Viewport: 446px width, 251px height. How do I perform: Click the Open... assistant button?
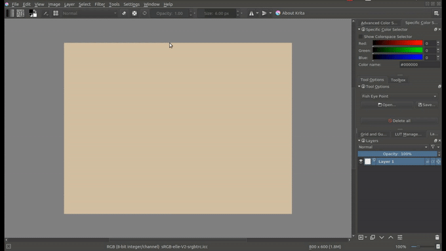[387, 105]
